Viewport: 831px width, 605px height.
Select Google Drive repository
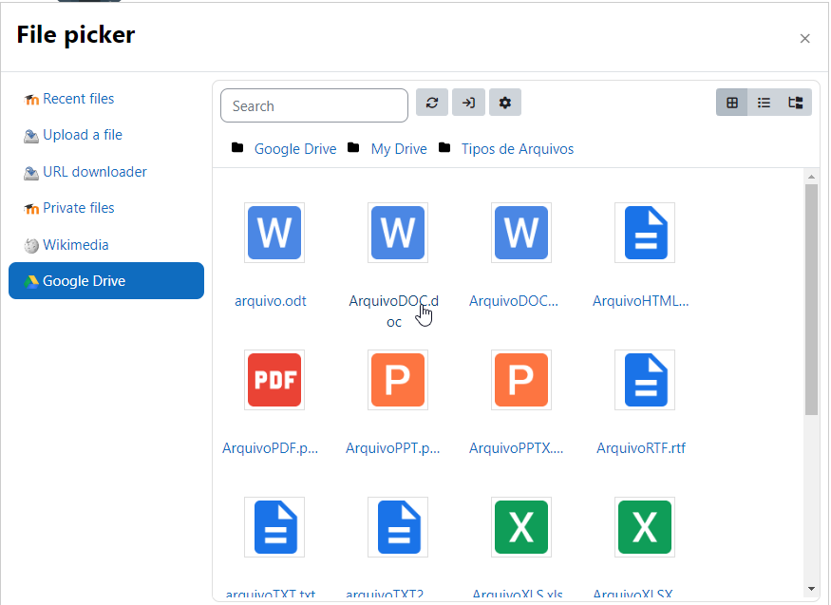[x=106, y=281]
